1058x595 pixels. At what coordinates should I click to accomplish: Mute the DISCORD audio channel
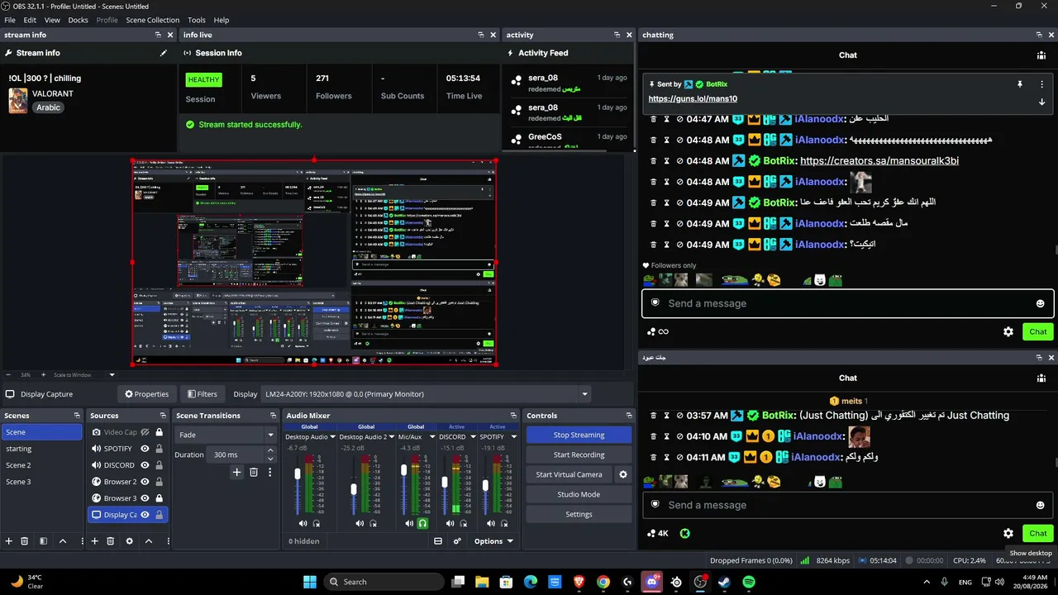coord(450,523)
